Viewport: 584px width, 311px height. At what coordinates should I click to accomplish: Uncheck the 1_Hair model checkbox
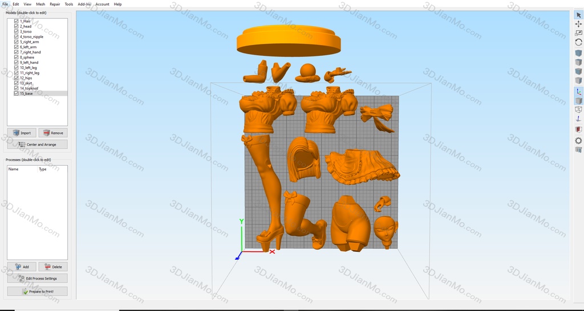[x=16, y=21]
